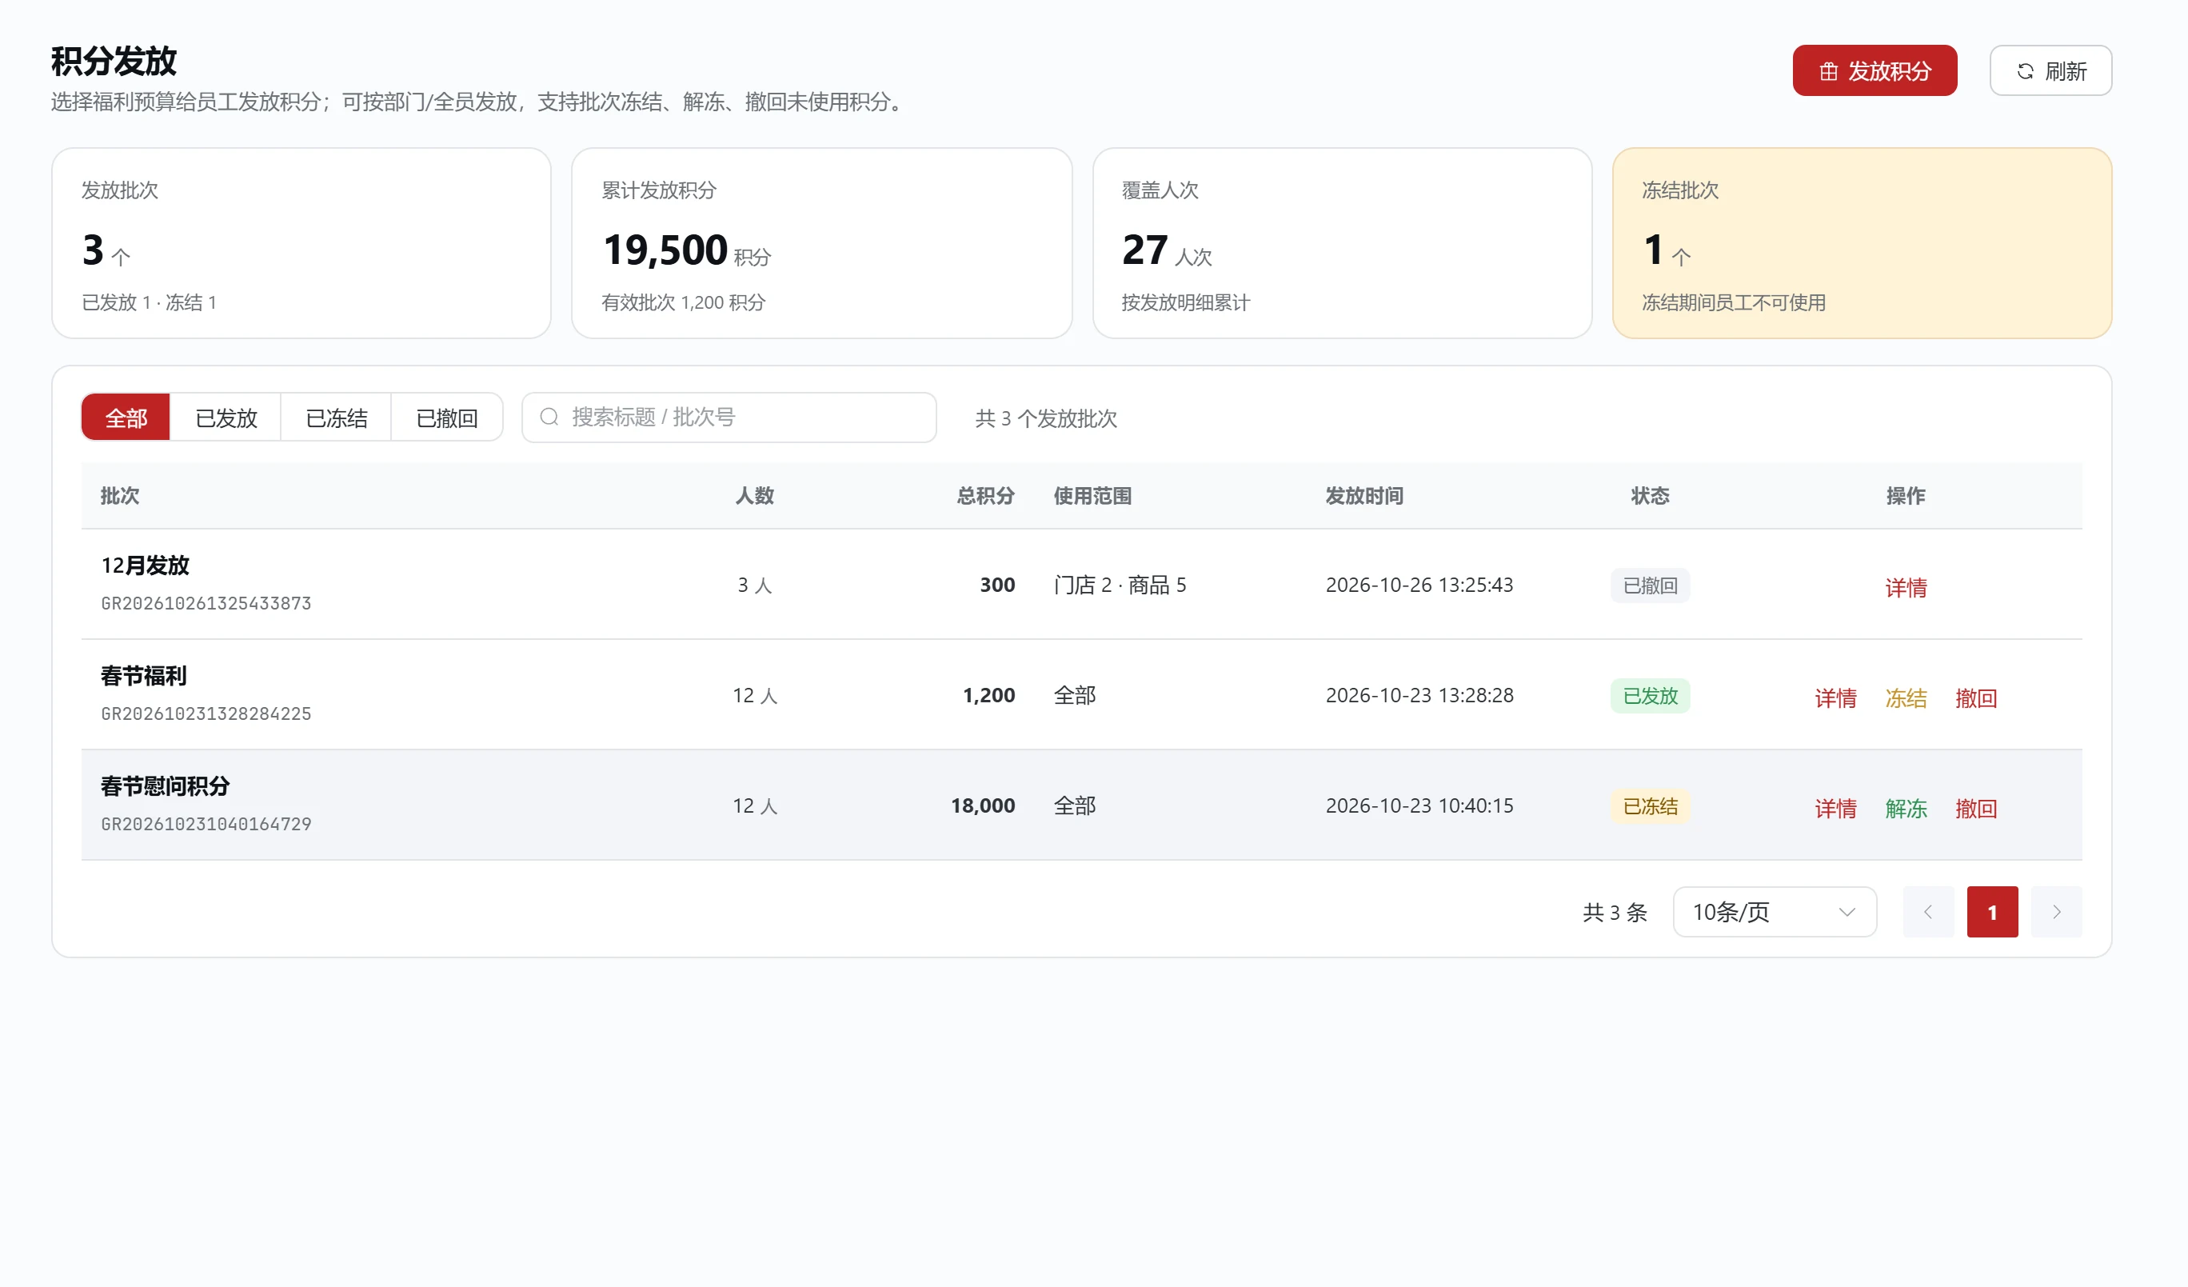Click the 已发放 status badge in table
Screen dimensions: 2188x1287
(x=1650, y=696)
